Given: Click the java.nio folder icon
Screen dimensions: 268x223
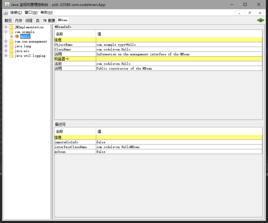Looking at the screenshot, I should pyautogui.click(x=11, y=51).
